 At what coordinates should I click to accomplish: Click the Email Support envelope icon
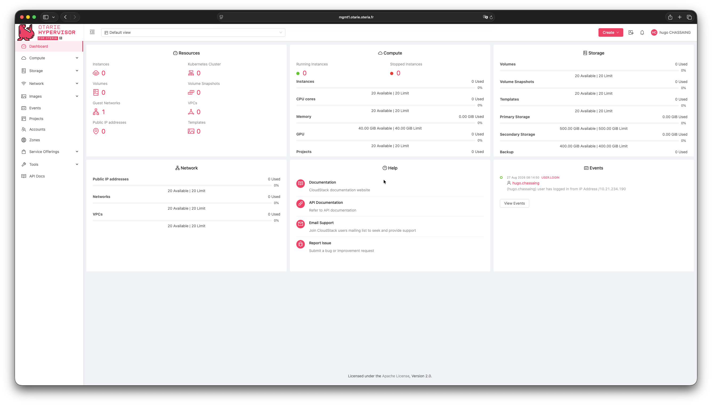301,224
